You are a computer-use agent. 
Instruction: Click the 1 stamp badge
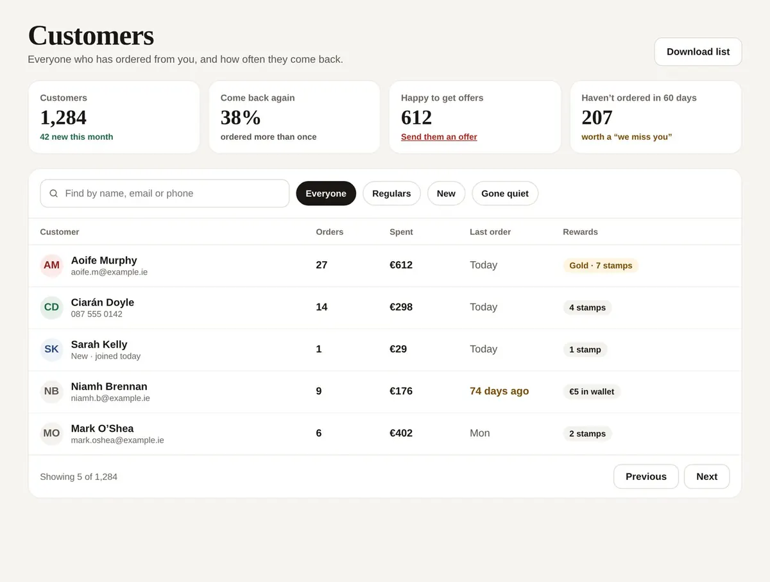tap(585, 350)
